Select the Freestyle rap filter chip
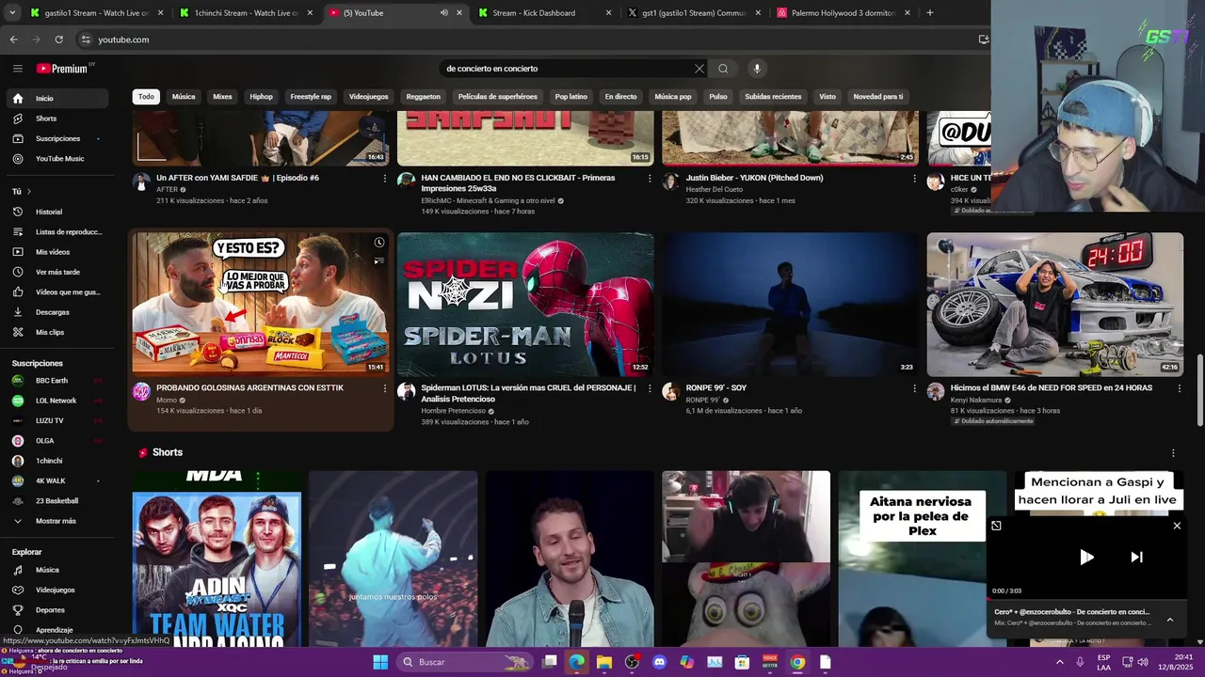This screenshot has width=1205, height=677. [311, 97]
